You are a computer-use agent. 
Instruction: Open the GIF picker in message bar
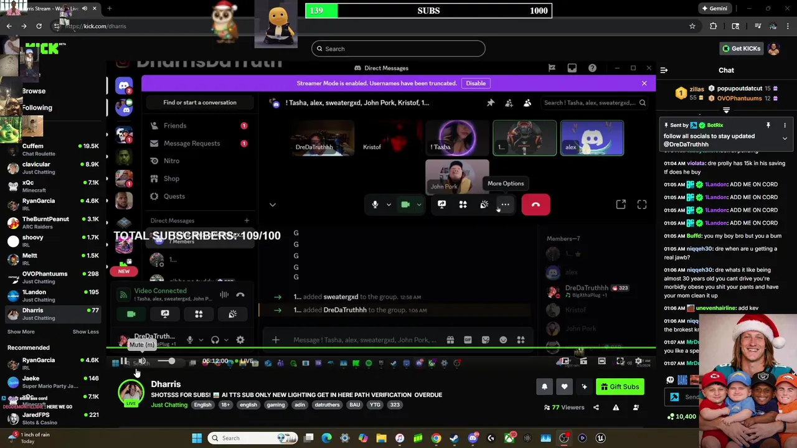pyautogui.click(x=468, y=340)
